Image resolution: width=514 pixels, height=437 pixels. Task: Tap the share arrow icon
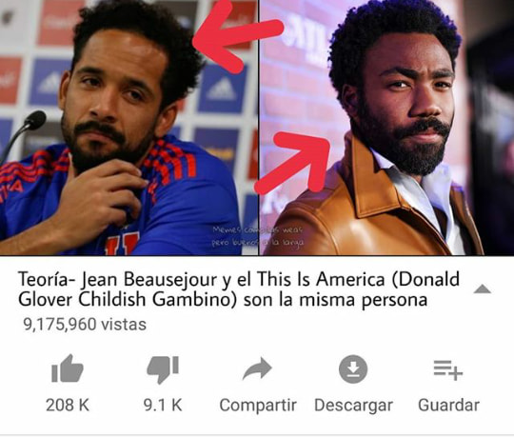click(x=257, y=368)
